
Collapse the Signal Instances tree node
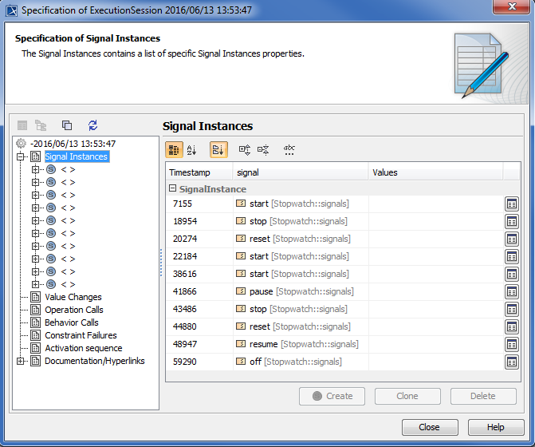point(21,157)
